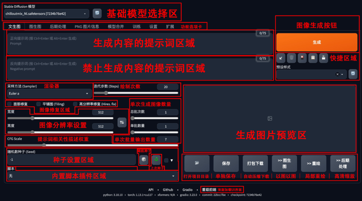The width and height of the screenshot is (362, 201).
Task: Click the floppy disk icon to save current style
Action: tap(323, 58)
